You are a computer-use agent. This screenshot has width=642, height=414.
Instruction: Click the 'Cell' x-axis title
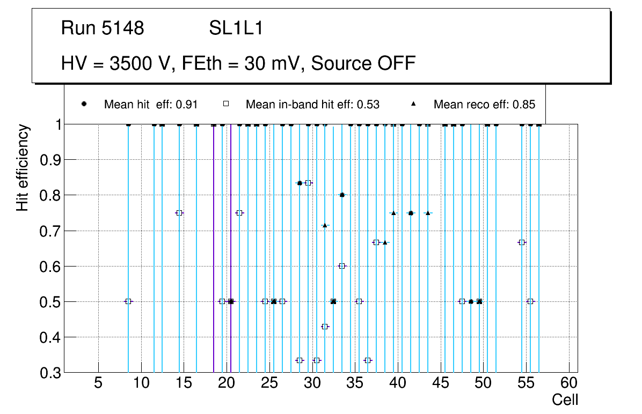pos(565,400)
